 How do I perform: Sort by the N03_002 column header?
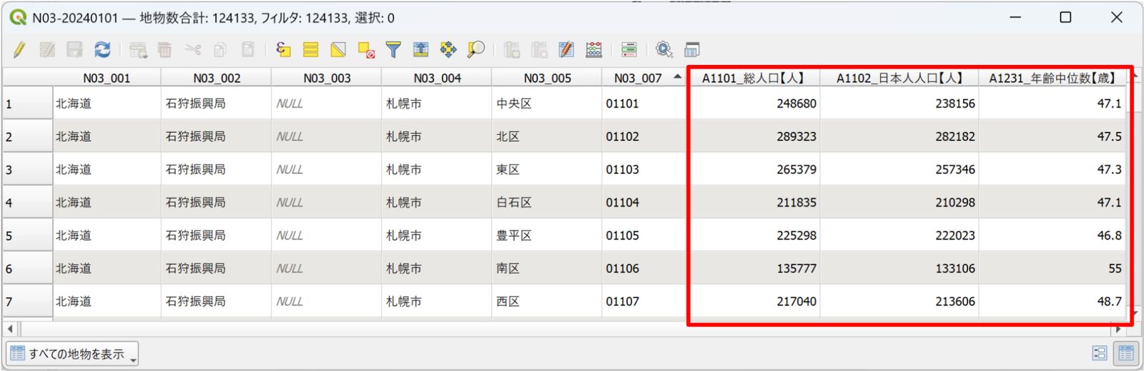tap(217, 78)
